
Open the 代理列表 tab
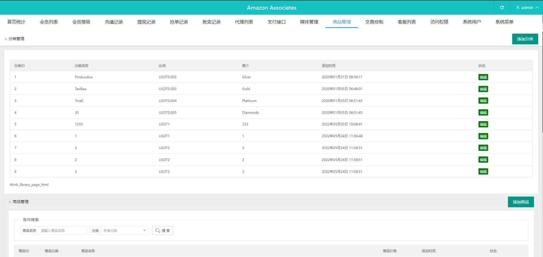pos(244,22)
